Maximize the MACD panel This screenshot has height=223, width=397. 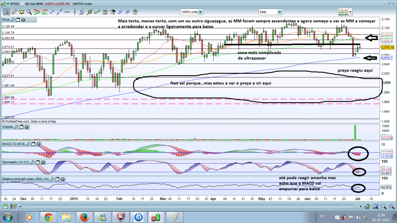pyautogui.click(x=33, y=144)
